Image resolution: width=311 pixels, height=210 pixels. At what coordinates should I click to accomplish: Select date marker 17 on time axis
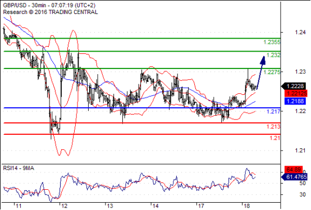201,206
